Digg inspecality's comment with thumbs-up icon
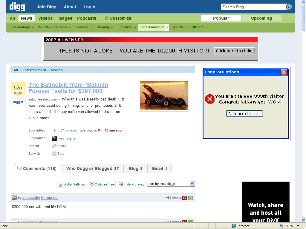Viewport: 306px width, 229px height. pyautogui.click(x=190, y=198)
